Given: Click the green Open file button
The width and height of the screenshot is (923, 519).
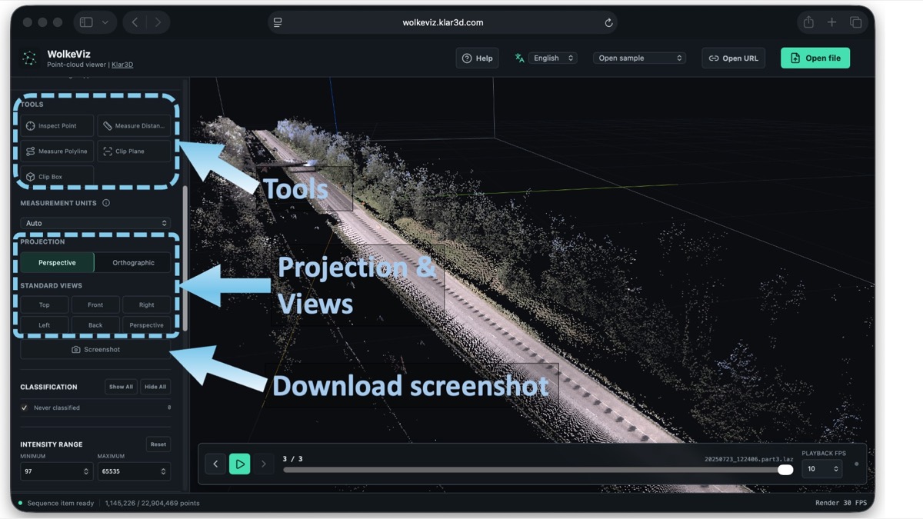Looking at the screenshot, I should (x=815, y=58).
